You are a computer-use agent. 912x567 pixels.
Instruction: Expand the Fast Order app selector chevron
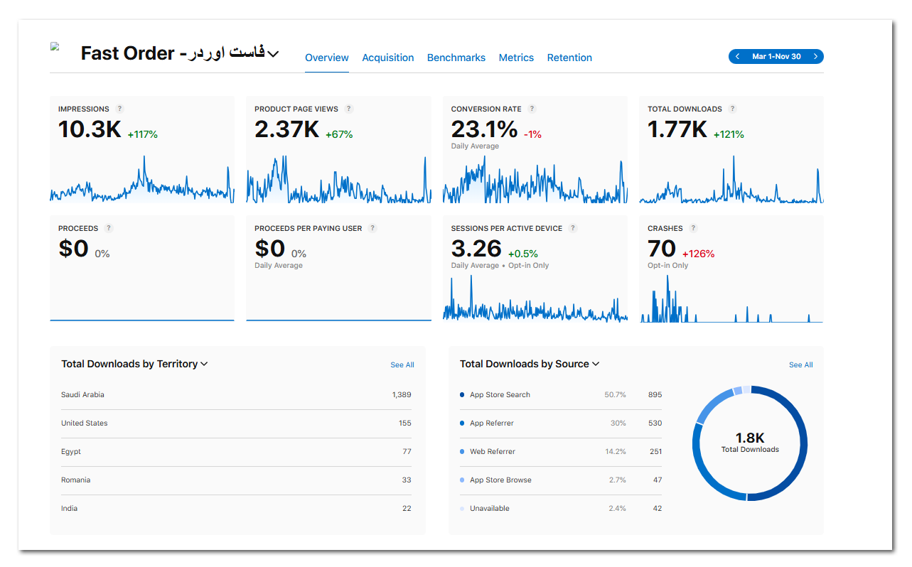pyautogui.click(x=272, y=54)
